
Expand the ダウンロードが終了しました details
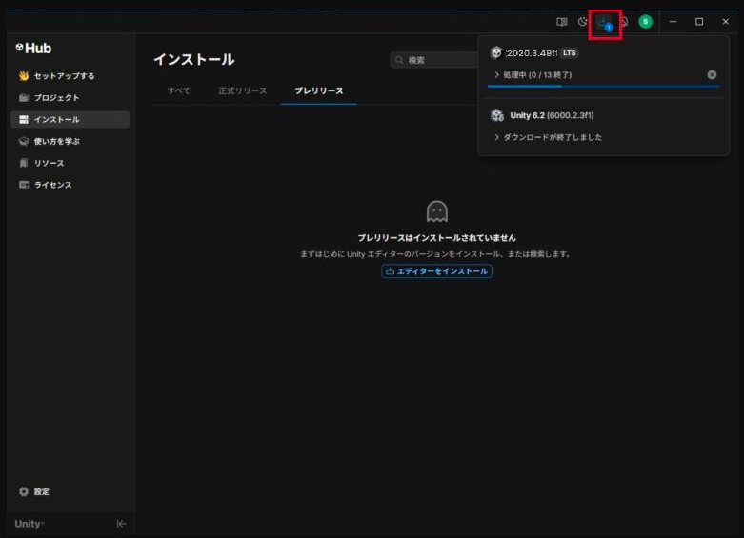(x=497, y=137)
